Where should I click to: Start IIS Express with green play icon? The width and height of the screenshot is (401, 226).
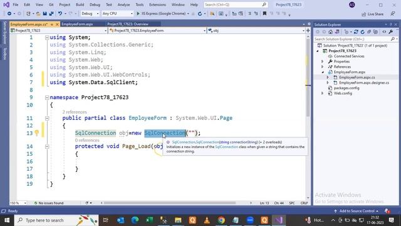[x=138, y=14]
